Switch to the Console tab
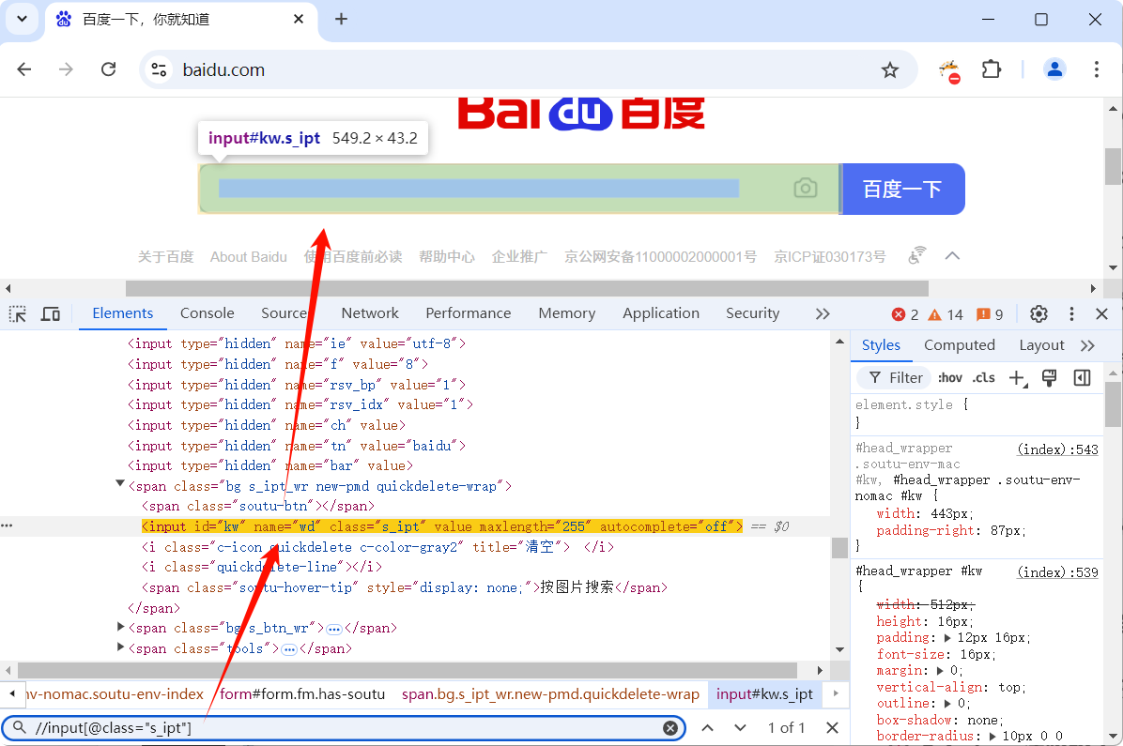Image resolution: width=1123 pixels, height=746 pixels. [207, 313]
